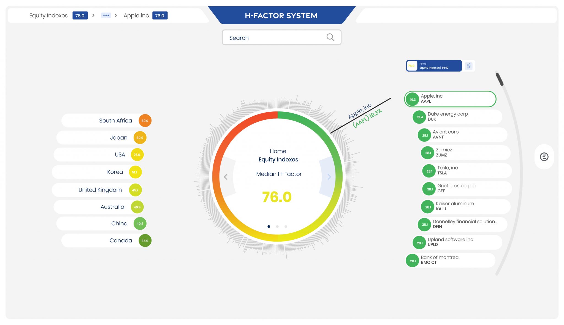Open the Equity Indexes breadcrumb item
This screenshot has height=325, width=564.
point(48,15)
